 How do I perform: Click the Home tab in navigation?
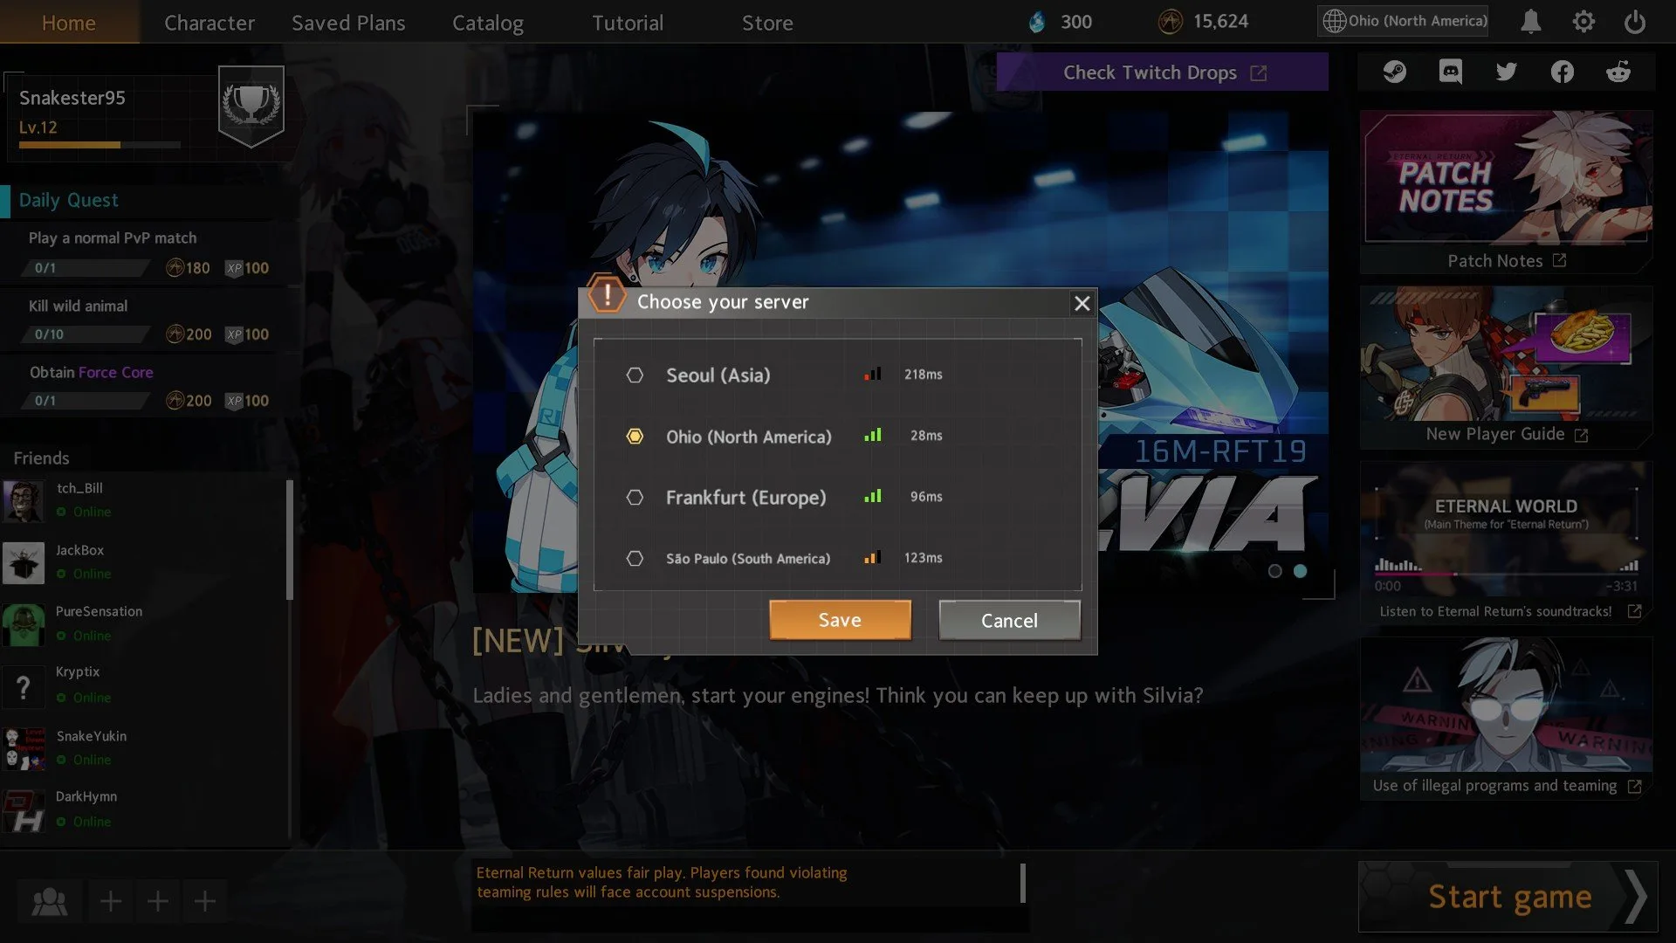70,22
